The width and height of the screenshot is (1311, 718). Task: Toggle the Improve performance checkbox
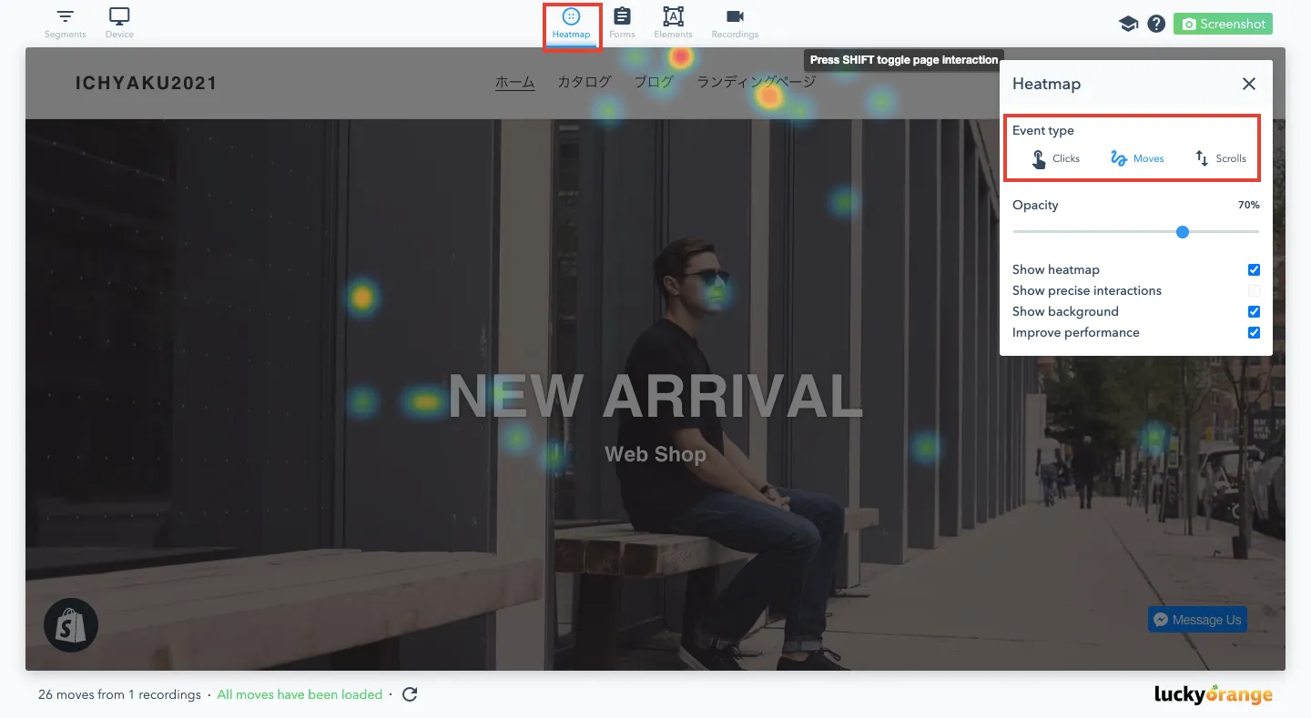tap(1254, 333)
